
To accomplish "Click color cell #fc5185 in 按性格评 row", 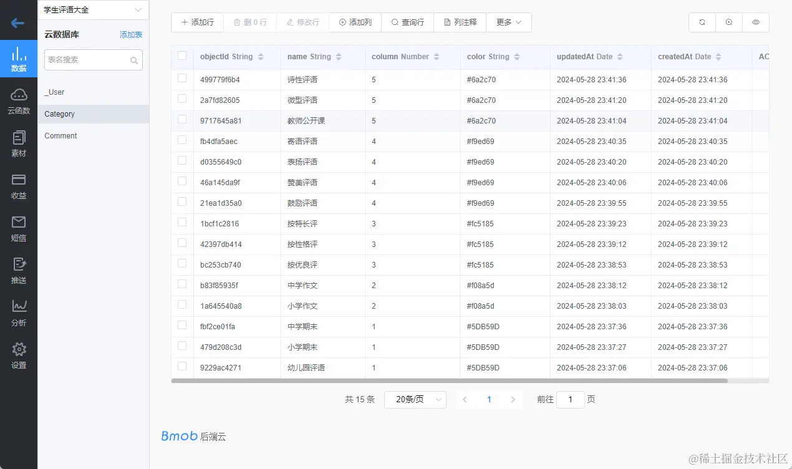I will click(x=480, y=244).
